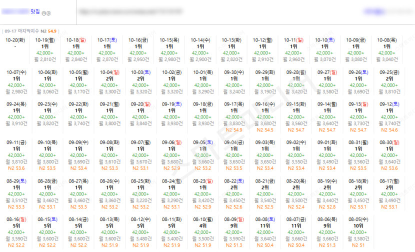Click the N2 52.8 index value
The image size is (415, 252).
tap(327, 207)
